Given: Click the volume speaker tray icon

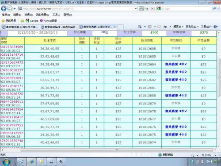Looking at the screenshot, I should 211,162.
